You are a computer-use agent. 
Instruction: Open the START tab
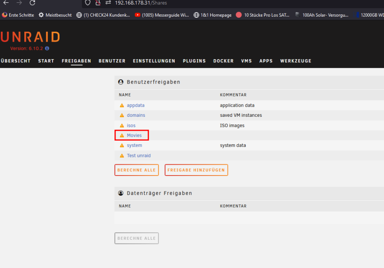point(46,61)
